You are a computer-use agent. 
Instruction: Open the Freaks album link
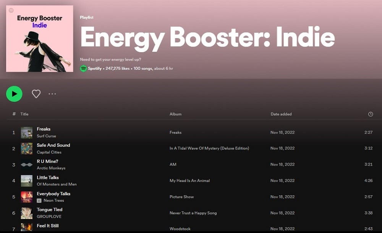click(175, 132)
